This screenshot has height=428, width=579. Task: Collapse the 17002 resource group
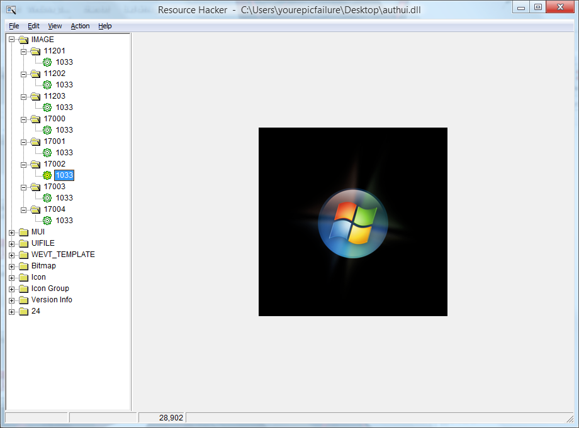point(23,163)
